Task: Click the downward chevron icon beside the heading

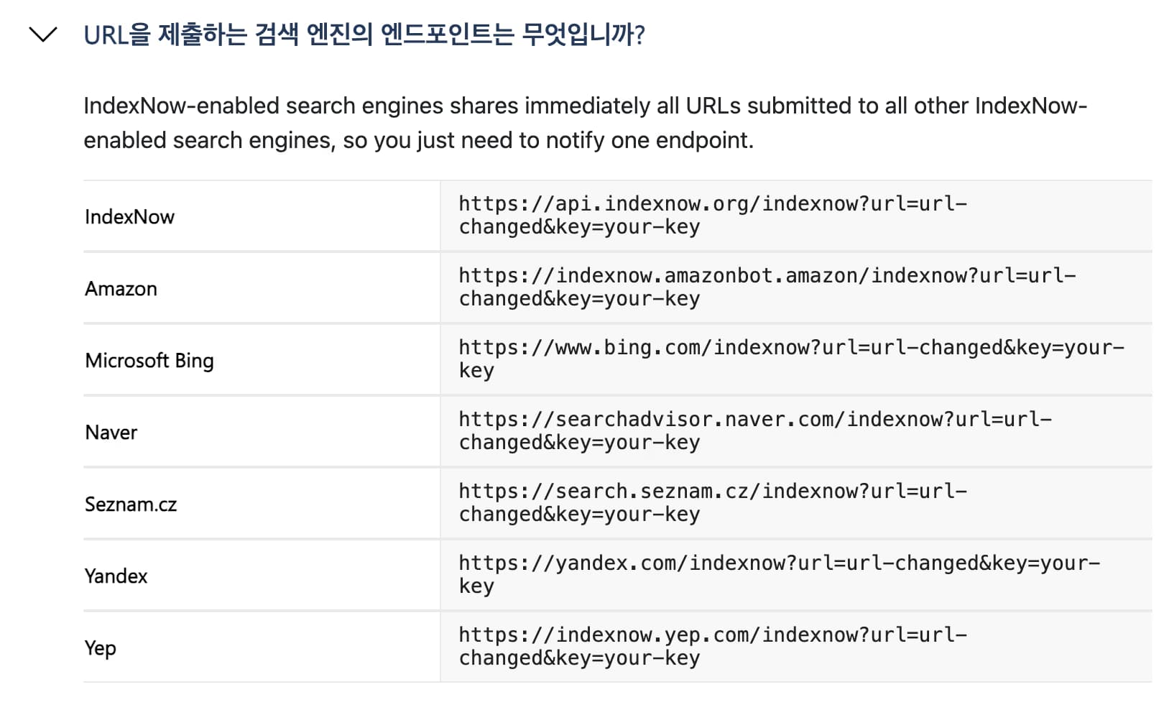Action: pos(45,34)
